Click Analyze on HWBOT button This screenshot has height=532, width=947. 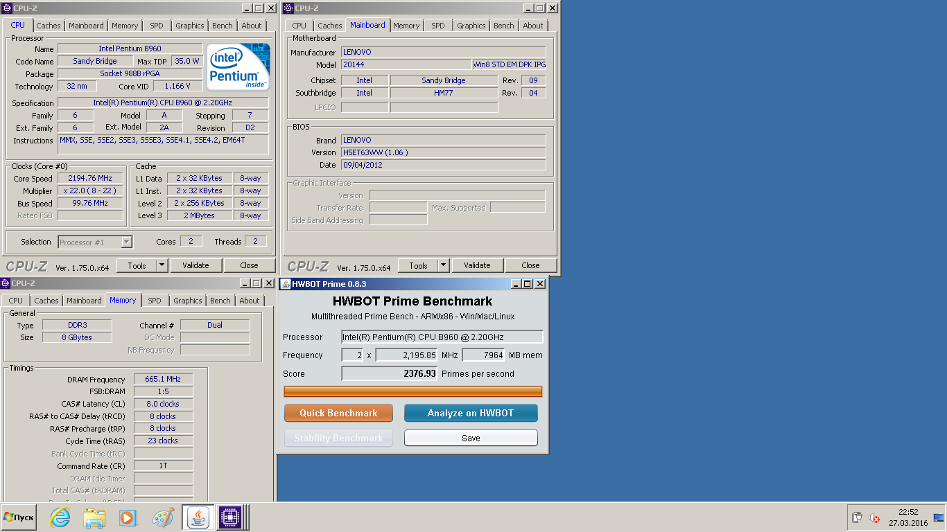coord(471,413)
